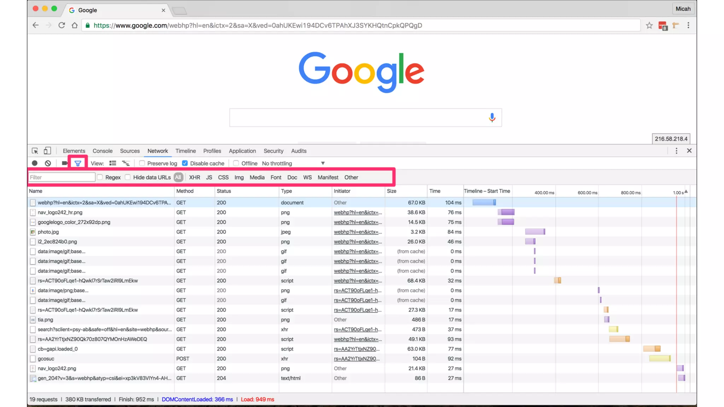This screenshot has height=407, width=724.
Task: Toggle the filter funnel icon
Action: [78, 163]
